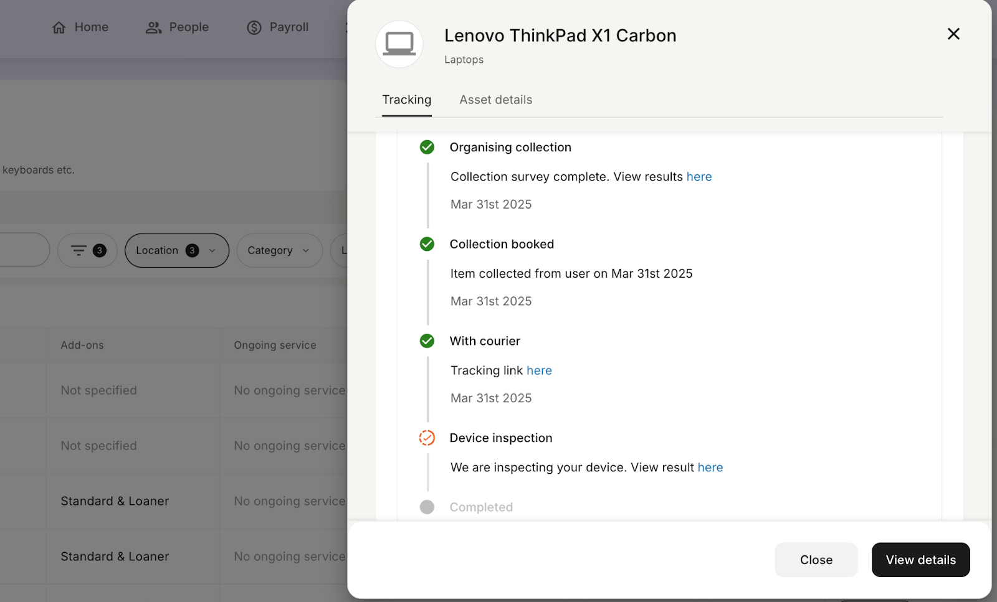Image resolution: width=997 pixels, height=602 pixels.
Task: Open the Location filter dropdown
Action: pos(177,250)
